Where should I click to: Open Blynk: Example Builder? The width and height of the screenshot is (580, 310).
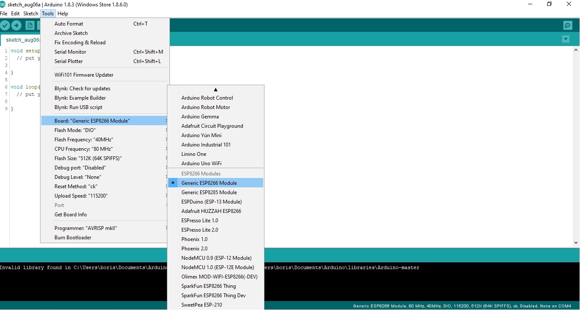tap(105, 98)
